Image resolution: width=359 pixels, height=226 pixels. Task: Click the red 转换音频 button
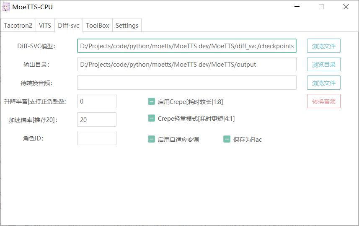[x=324, y=101]
